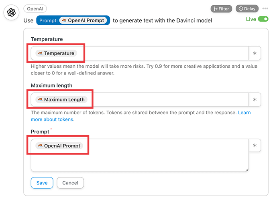Click the OpenAI logo icon
The image size is (273, 198).
11,13
